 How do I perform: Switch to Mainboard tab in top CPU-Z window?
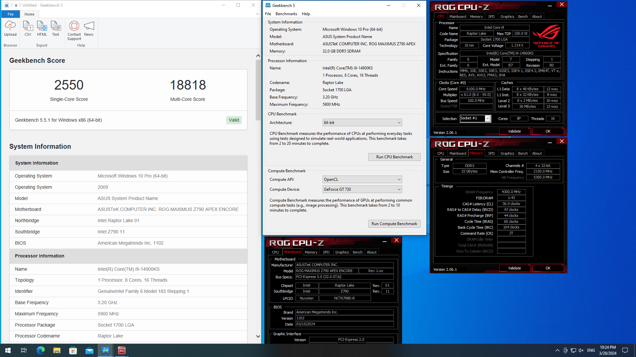457,17
